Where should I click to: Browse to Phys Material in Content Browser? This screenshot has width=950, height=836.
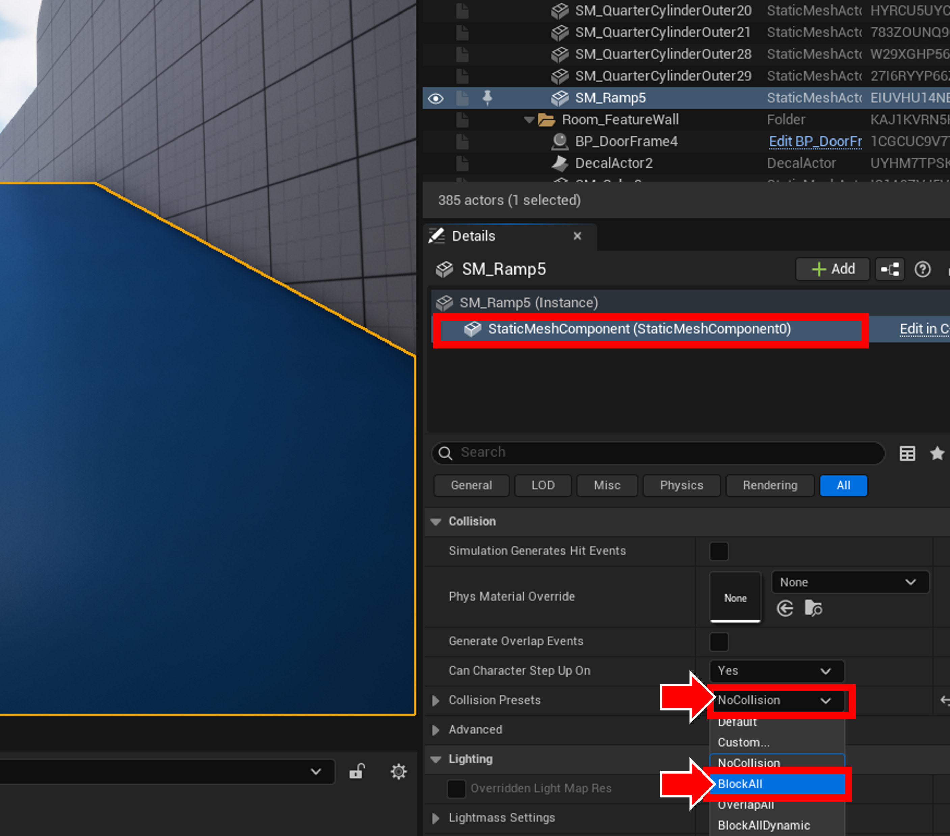click(x=813, y=608)
